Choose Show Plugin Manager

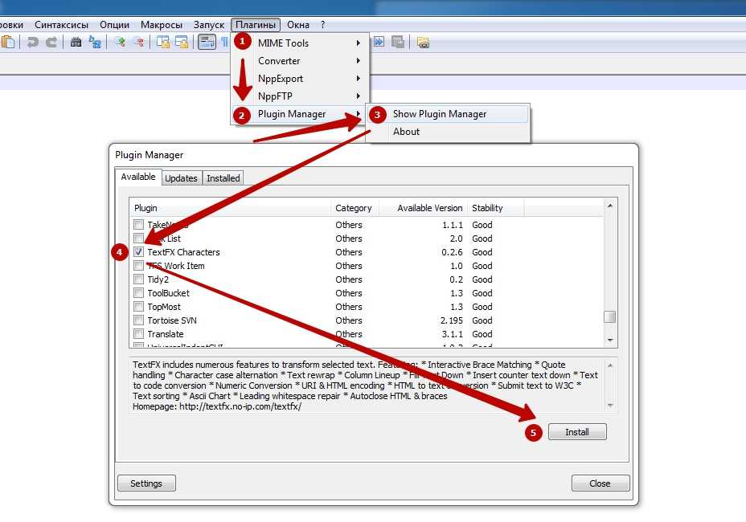[x=448, y=114]
